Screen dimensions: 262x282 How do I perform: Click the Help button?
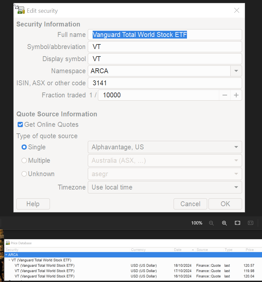tap(33, 204)
